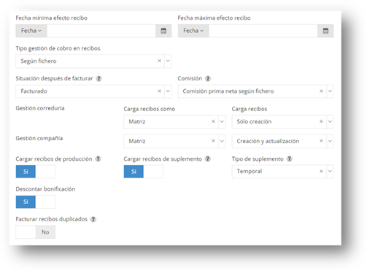The height and width of the screenshot is (271, 367).
Task: Open the Fecha type selector for fecha mínima
Action: pos(31,31)
